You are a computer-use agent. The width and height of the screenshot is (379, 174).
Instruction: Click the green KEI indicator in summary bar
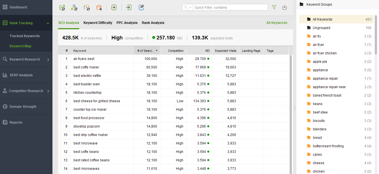click(x=154, y=37)
